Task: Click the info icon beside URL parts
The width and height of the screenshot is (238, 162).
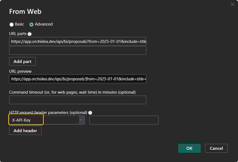Action: coord(29,34)
